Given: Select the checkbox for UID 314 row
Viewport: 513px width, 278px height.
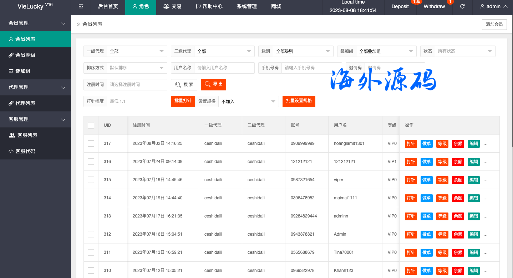Looking at the screenshot, I should [x=91, y=198].
